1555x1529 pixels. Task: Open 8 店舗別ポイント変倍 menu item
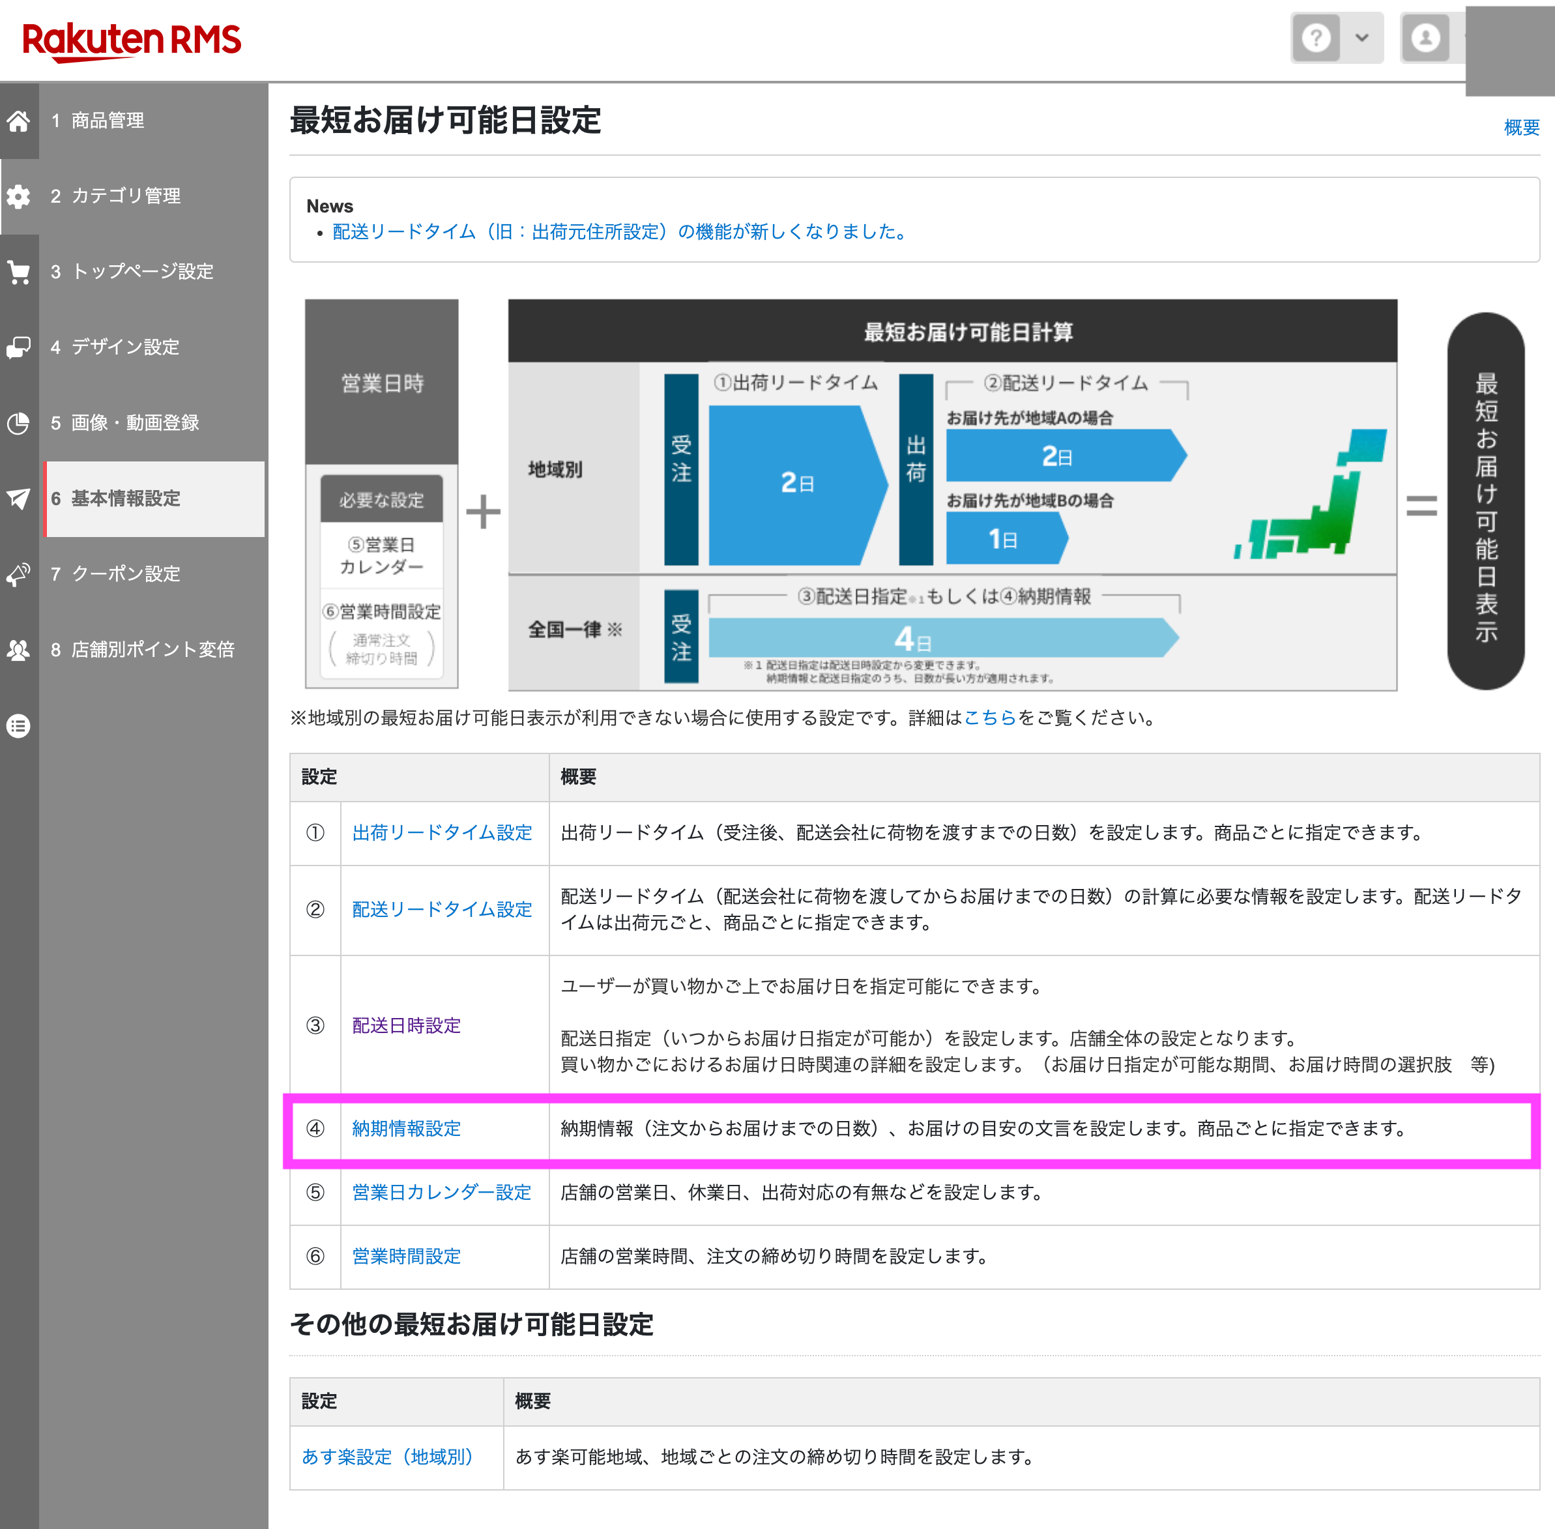tap(153, 650)
